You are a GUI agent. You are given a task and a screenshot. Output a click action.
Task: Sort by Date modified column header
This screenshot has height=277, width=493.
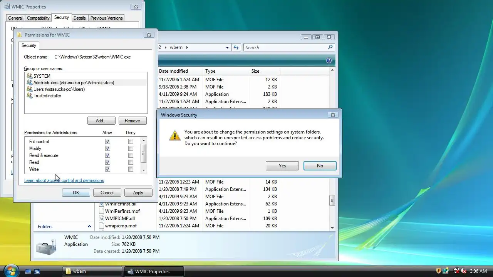[x=180, y=71]
